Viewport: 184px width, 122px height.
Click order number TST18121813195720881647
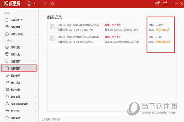pos(83,37)
